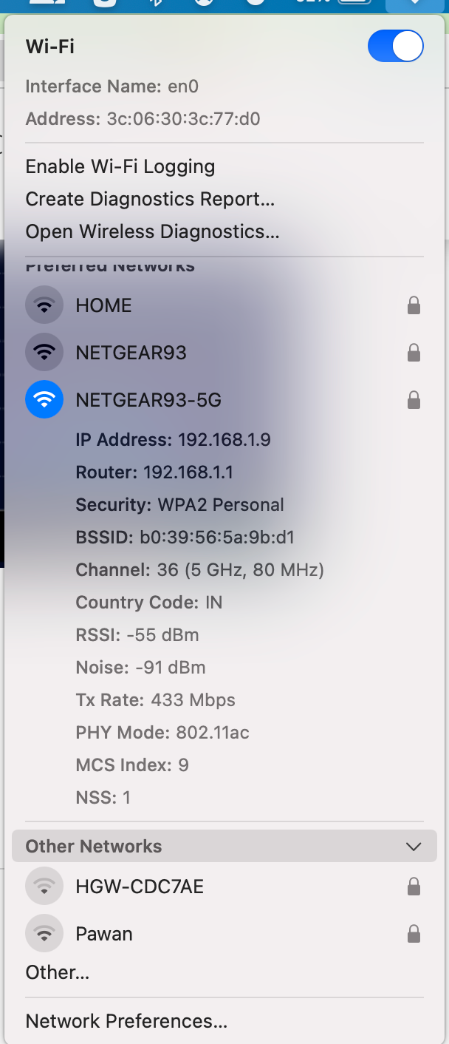This screenshot has width=449, height=1044.
Task: Click the blue NETGEAR93-5G connected icon
Action: 44,400
